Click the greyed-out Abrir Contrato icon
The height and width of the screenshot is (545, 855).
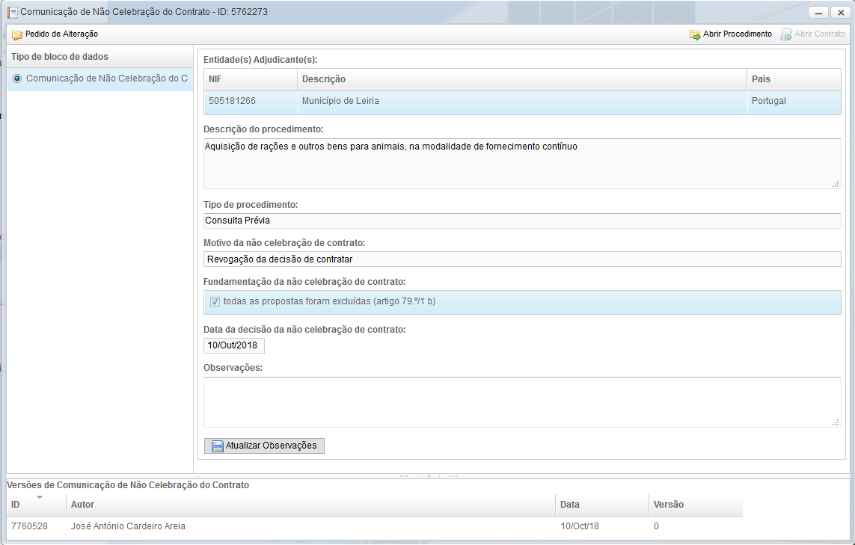point(786,34)
